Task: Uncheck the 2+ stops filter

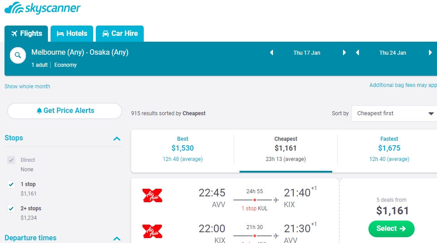Action: coord(11,208)
